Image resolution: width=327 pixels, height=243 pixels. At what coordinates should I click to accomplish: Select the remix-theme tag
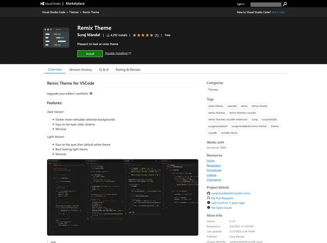pyautogui.click(x=260, y=106)
